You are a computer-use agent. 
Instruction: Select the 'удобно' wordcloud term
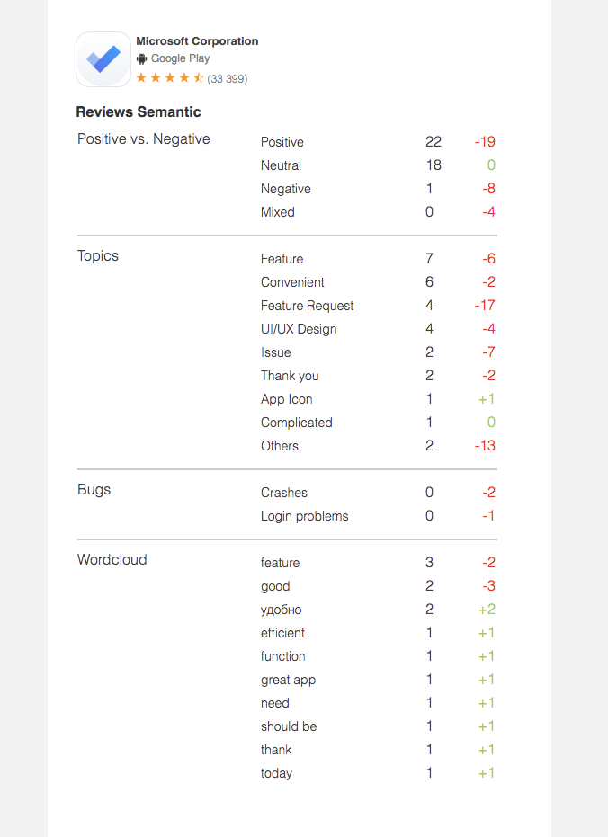(281, 610)
